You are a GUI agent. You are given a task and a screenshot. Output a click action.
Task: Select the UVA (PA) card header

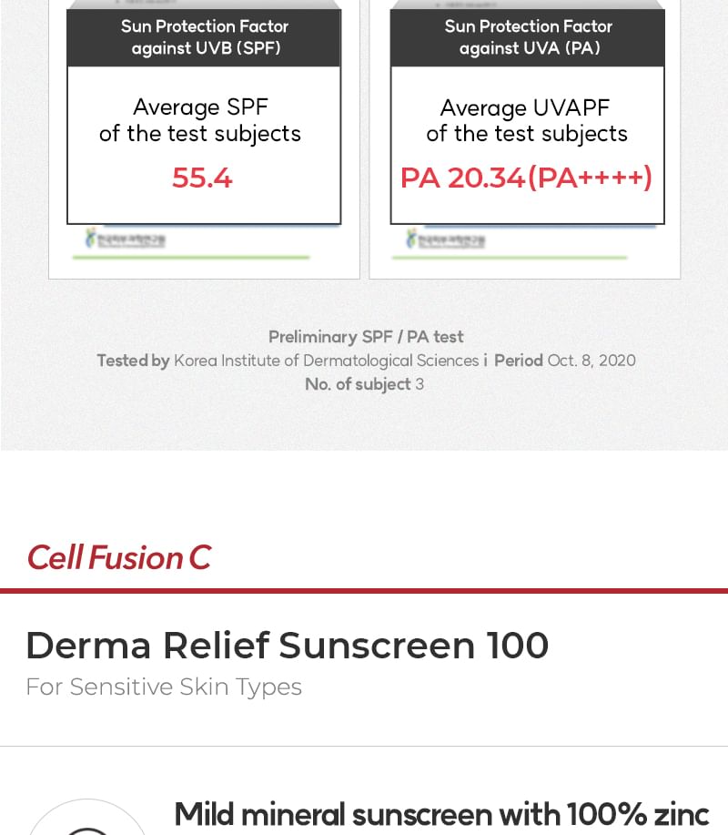coord(528,37)
